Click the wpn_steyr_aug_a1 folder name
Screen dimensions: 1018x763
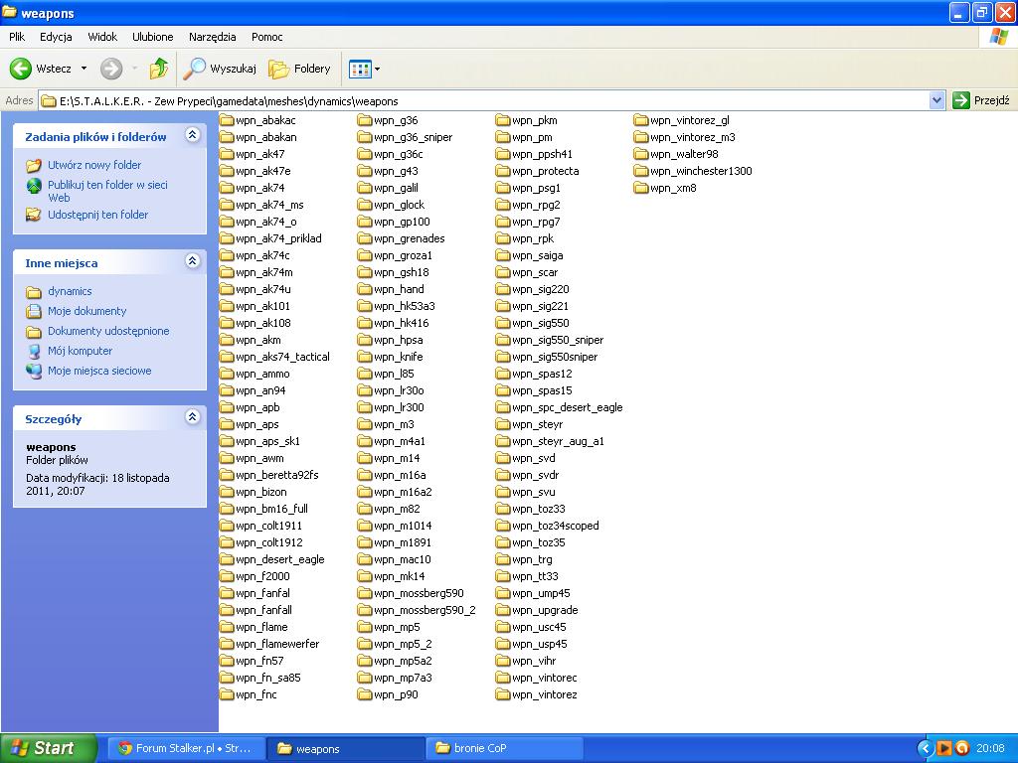pos(558,441)
